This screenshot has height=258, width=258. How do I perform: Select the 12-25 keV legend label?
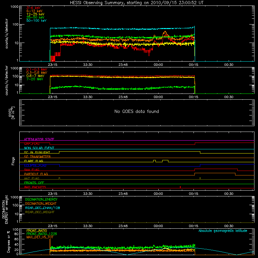point(35,14)
